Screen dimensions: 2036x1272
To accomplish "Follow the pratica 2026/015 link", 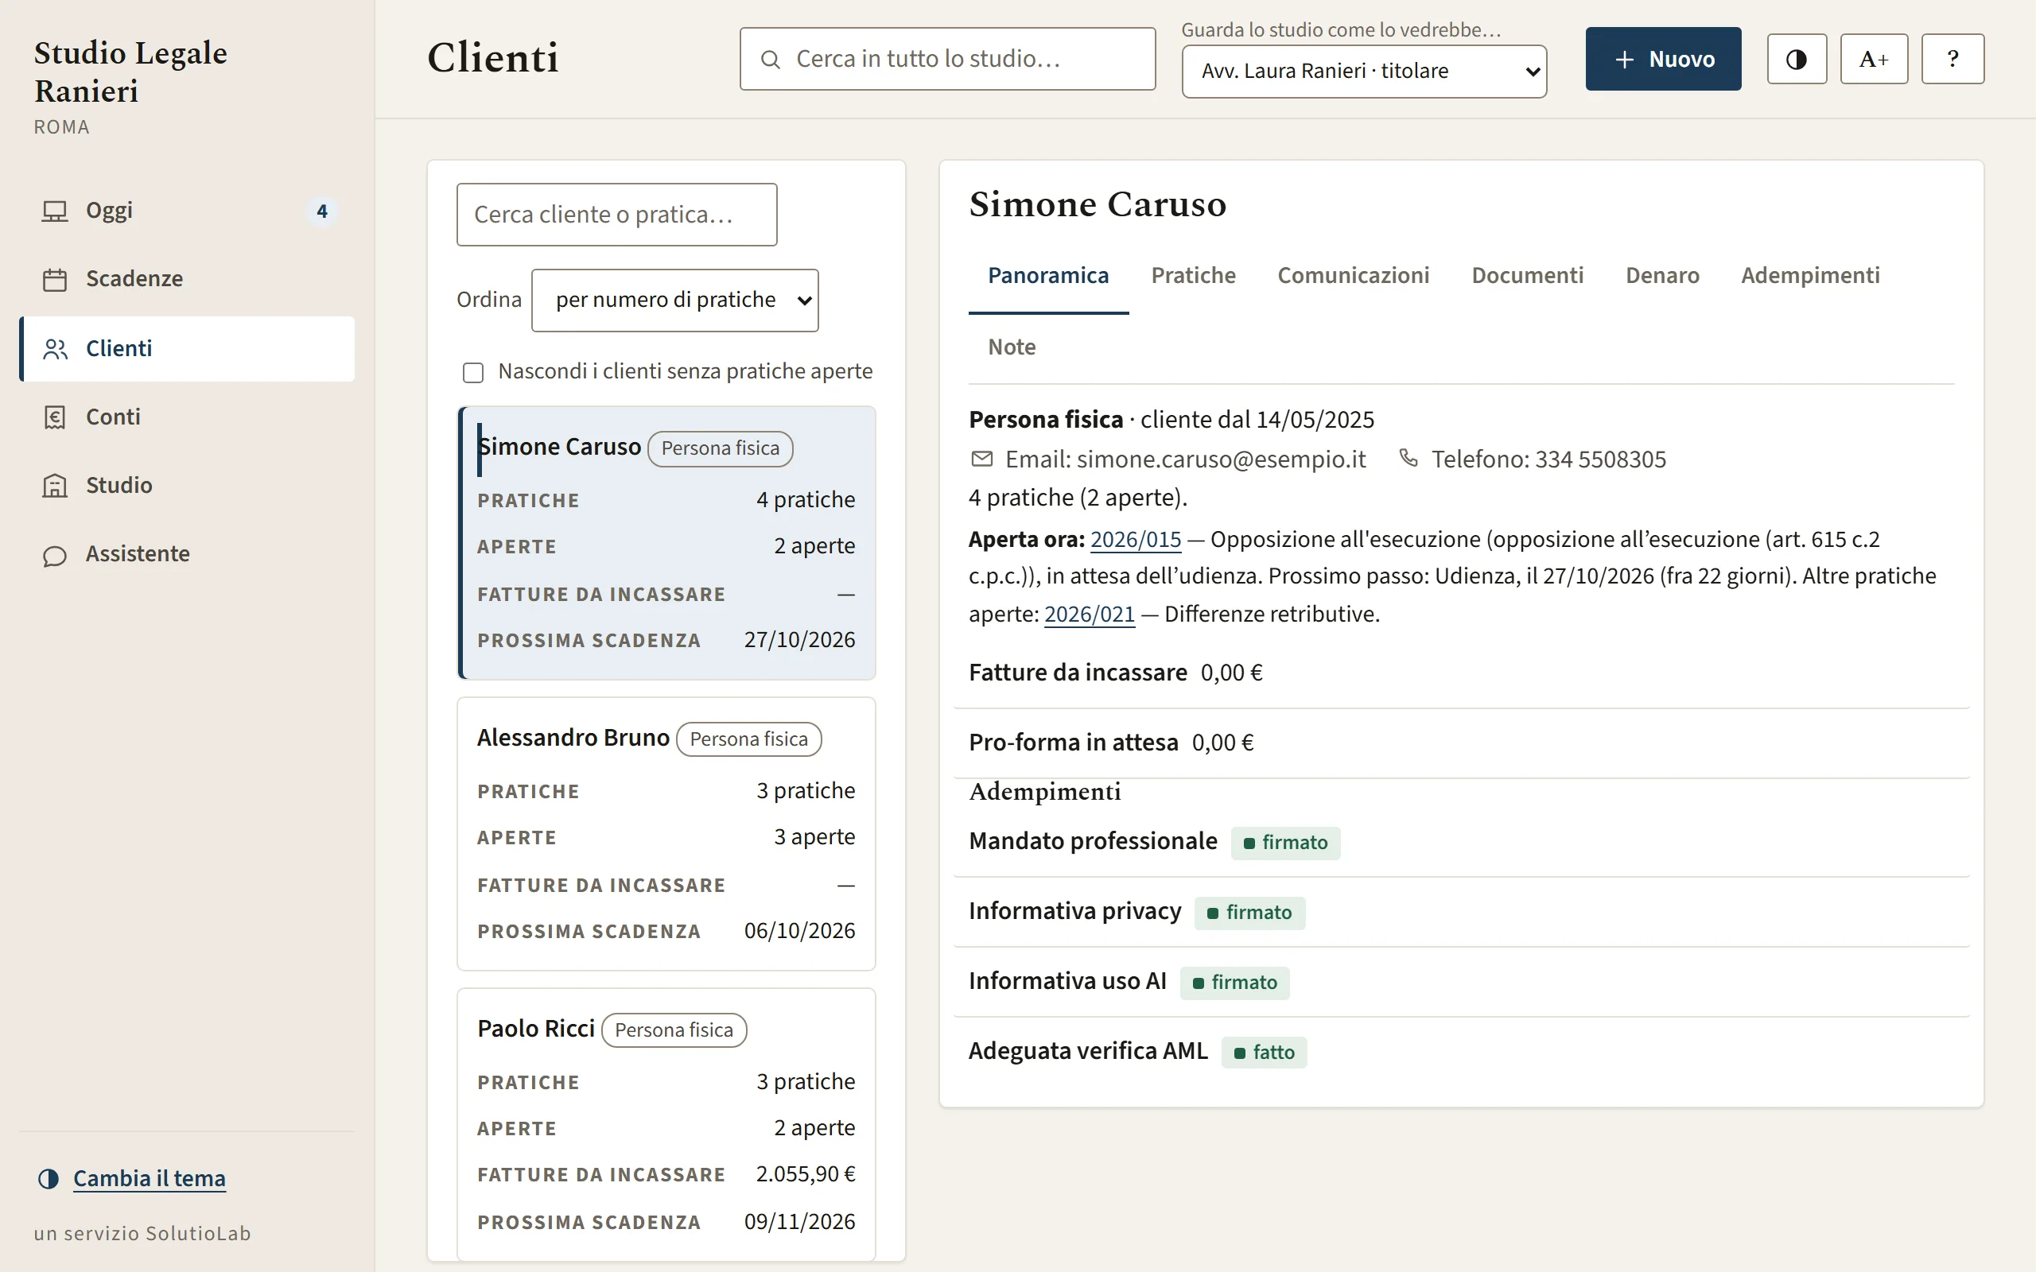I will (x=1136, y=539).
